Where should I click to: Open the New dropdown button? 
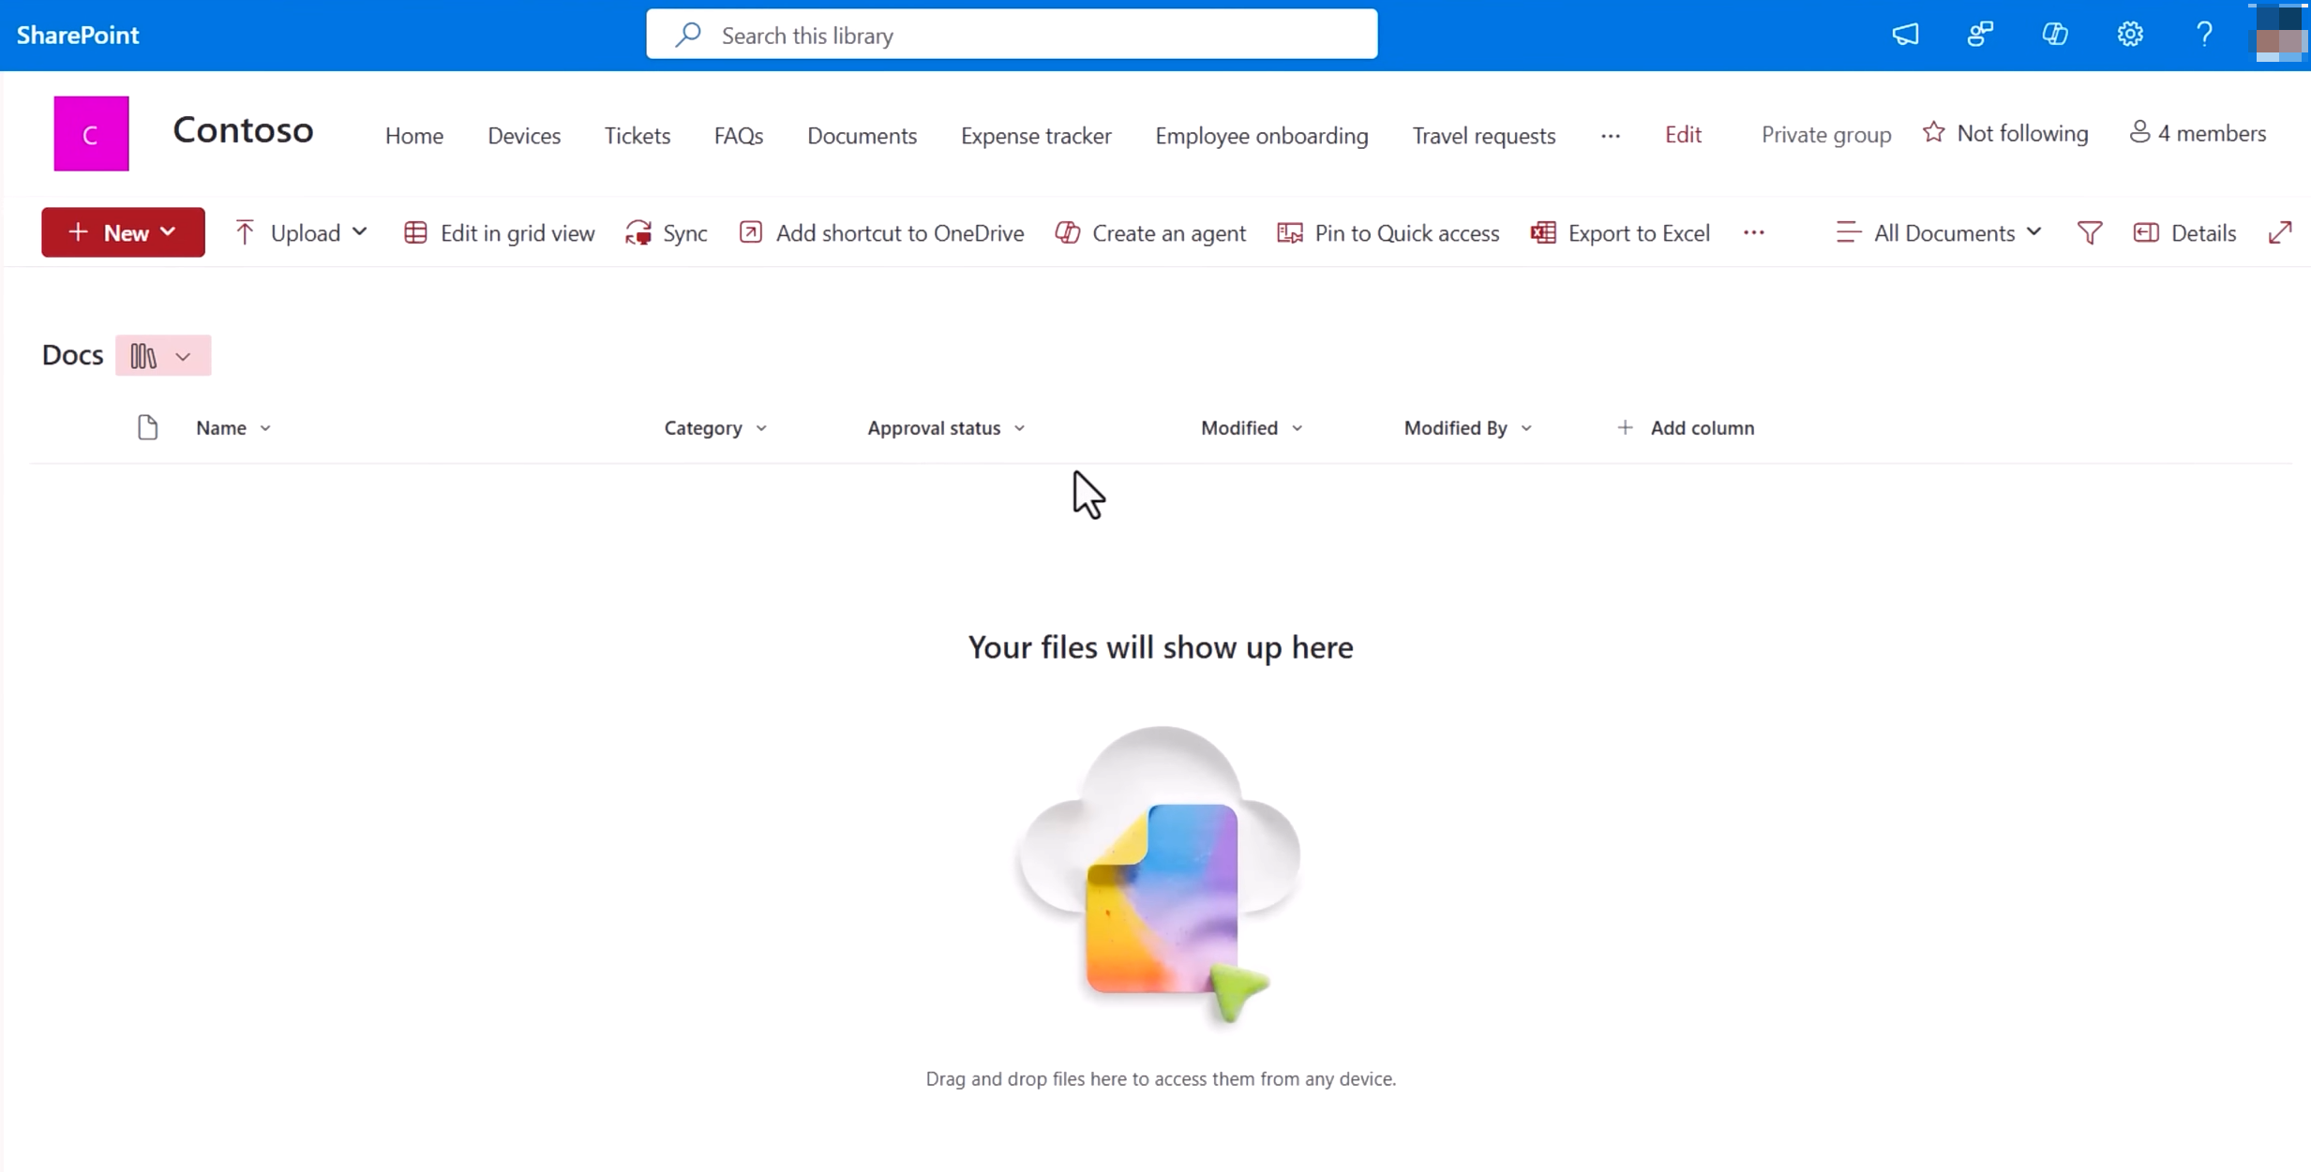coord(123,232)
